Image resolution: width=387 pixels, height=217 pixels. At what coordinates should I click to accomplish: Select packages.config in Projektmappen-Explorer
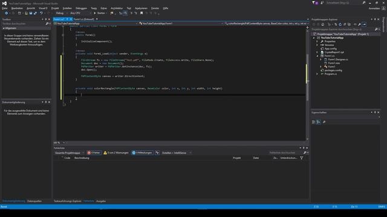pos(333,71)
